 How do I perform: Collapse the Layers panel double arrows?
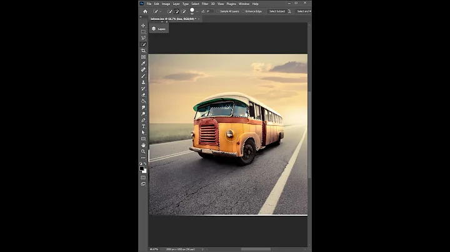point(162,22)
